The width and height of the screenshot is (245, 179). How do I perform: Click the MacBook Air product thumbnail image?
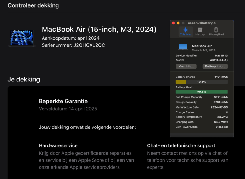tap(22, 38)
